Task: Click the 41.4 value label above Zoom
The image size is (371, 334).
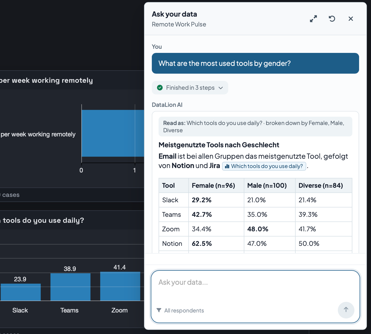Action: 120,267
